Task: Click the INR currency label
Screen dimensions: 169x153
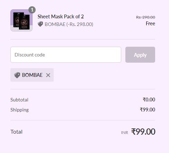Action: pos(125,133)
